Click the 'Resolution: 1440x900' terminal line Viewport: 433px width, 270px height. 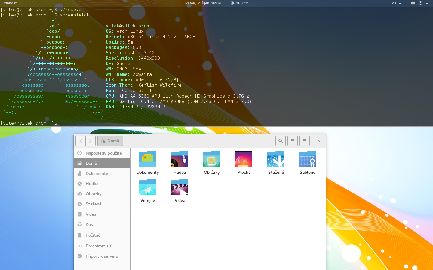133,58
